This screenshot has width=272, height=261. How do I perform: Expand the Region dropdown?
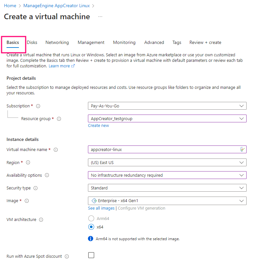click(167, 162)
